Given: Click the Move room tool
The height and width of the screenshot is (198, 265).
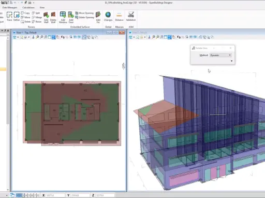Looking at the screenshot, I should [25, 18].
